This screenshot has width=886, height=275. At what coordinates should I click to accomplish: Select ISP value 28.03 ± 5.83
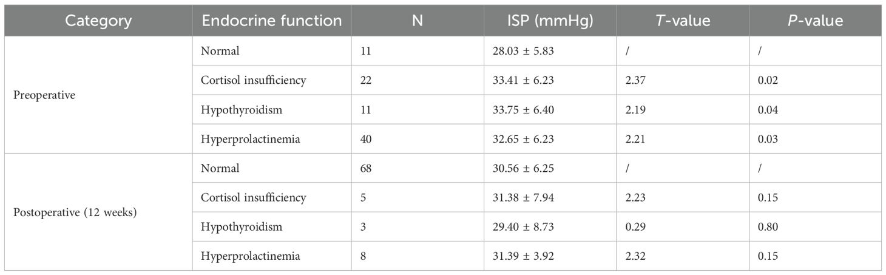[x=523, y=51]
